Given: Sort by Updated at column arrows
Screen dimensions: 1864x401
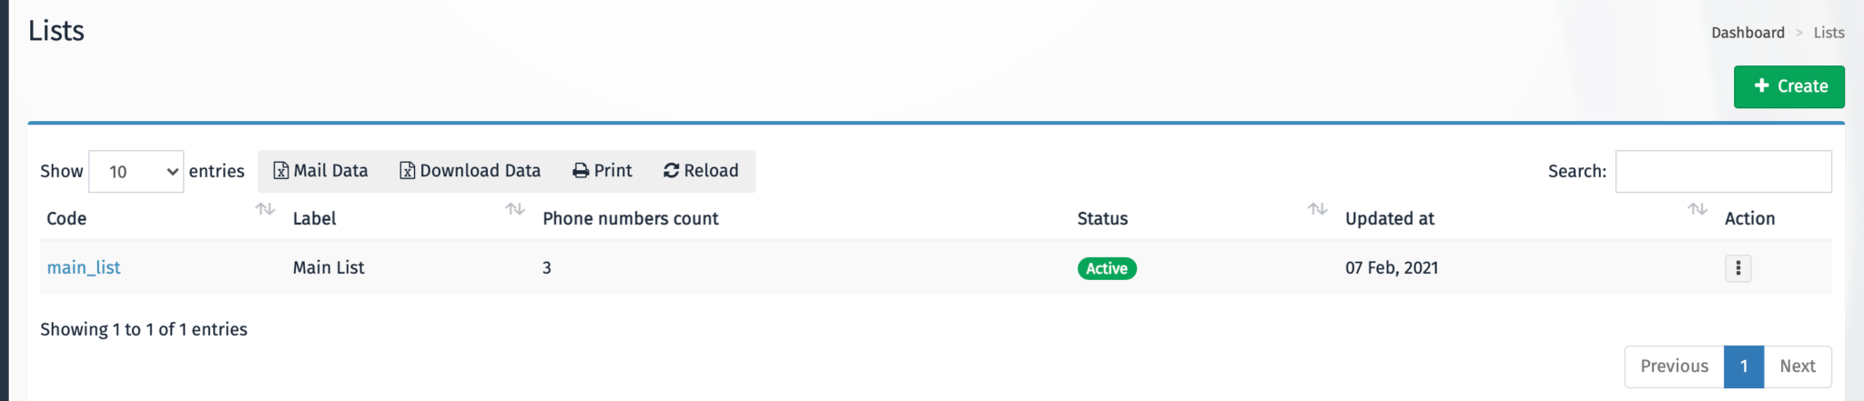Looking at the screenshot, I should [x=1697, y=209].
